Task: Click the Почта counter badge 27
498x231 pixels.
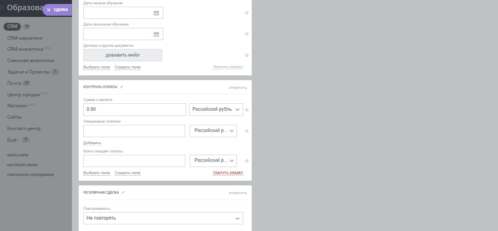Action: (x=27, y=83)
